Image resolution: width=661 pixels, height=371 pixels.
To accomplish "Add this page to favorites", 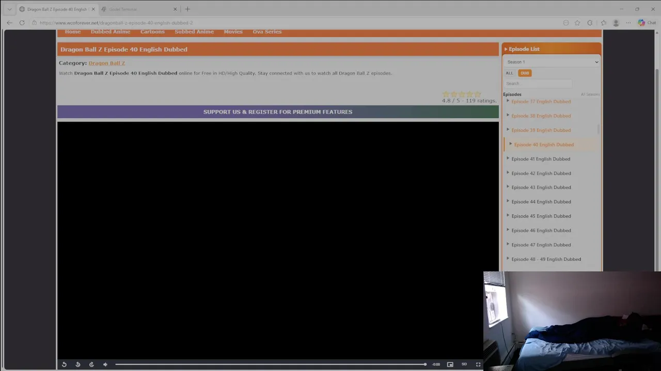I will click(x=577, y=23).
